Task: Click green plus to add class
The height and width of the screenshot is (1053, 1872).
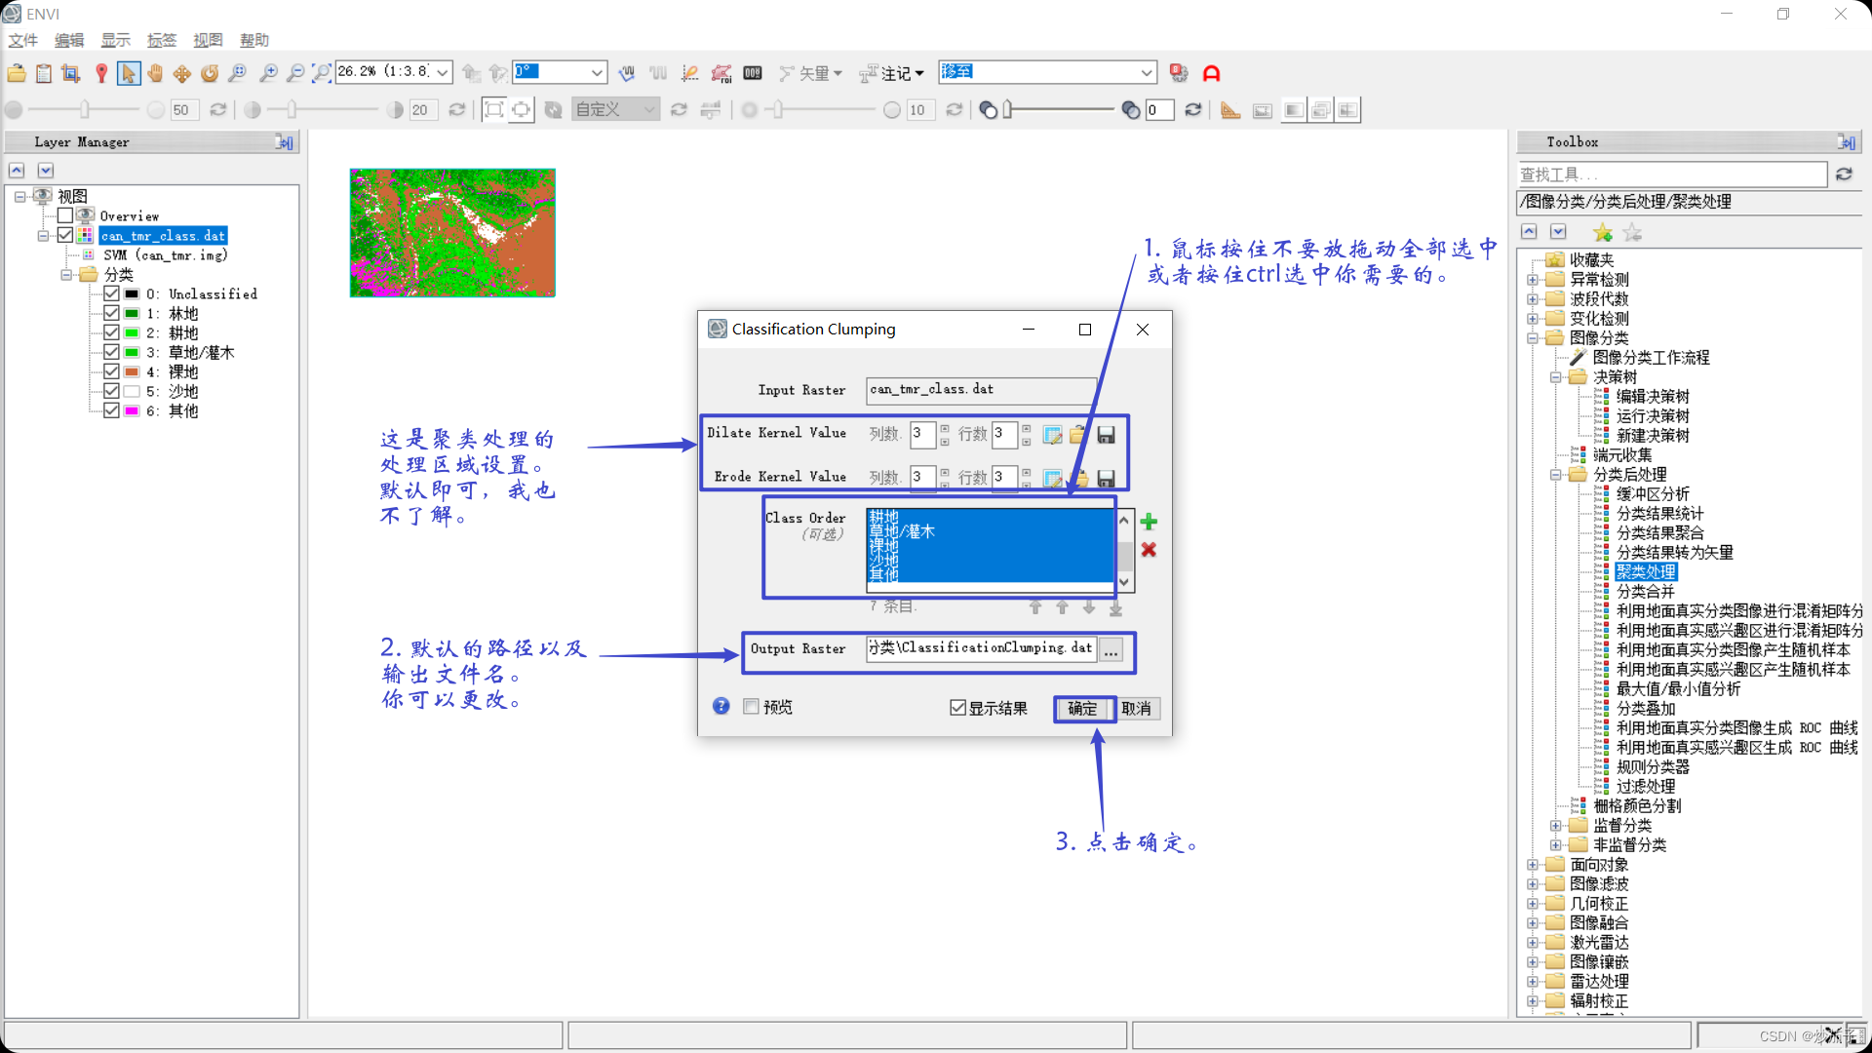Action: 1149,522
